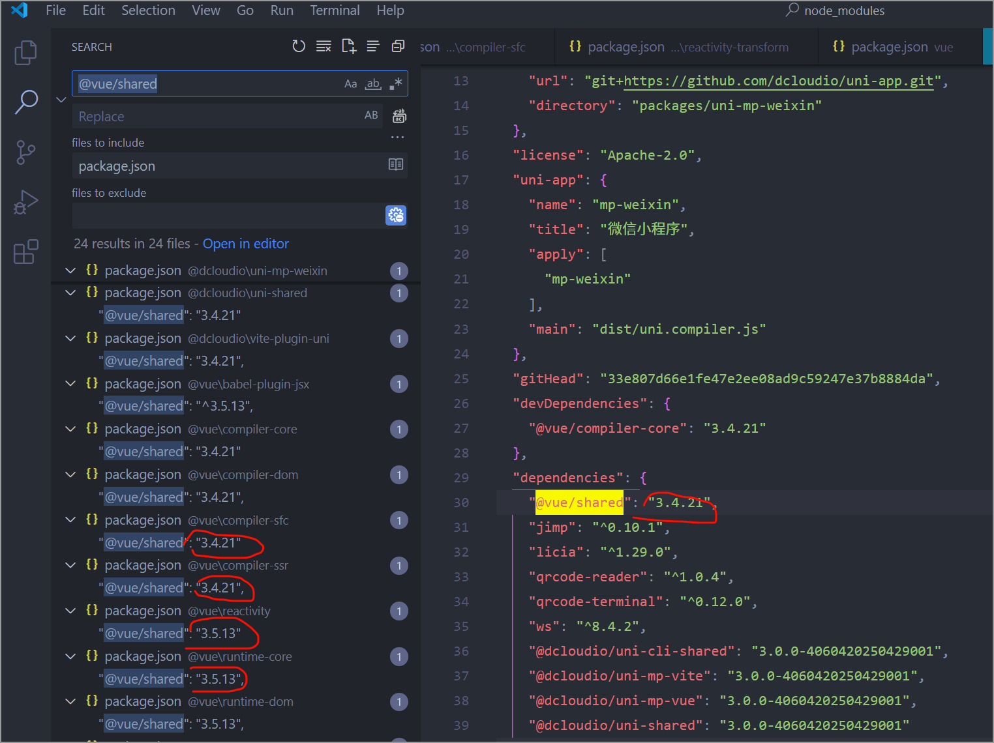
Task: Select @vue\runtime-dom package.json result
Action: coord(236,702)
